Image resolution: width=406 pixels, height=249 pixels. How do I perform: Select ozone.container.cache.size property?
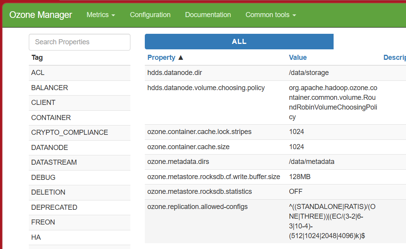[x=188, y=147]
